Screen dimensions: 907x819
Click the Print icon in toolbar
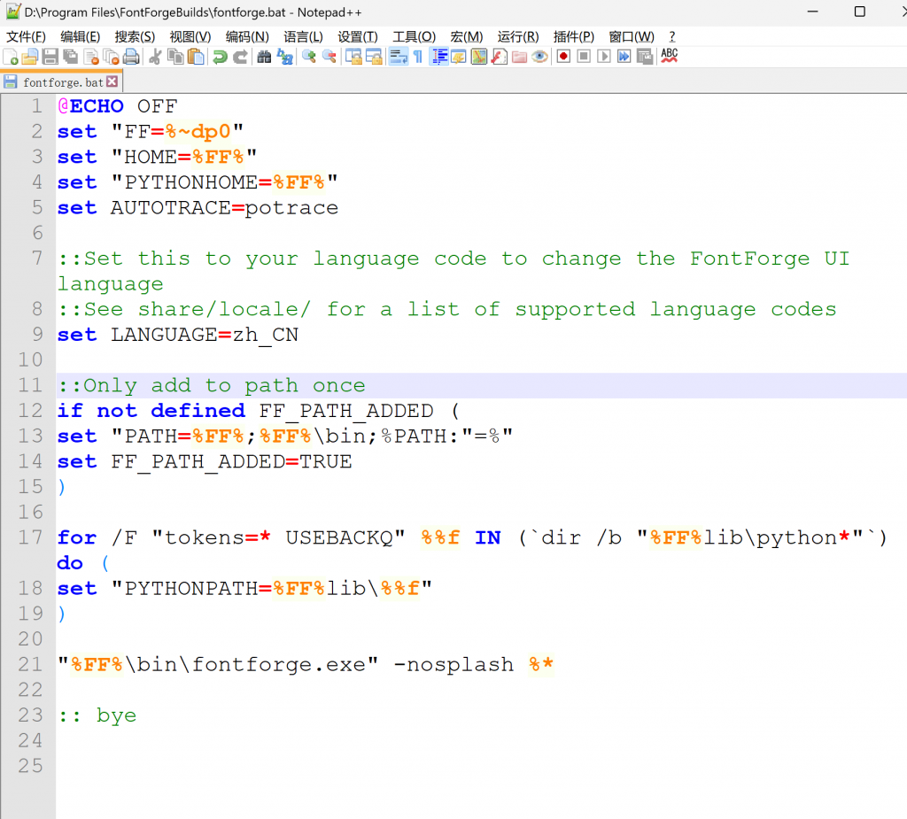[131, 57]
